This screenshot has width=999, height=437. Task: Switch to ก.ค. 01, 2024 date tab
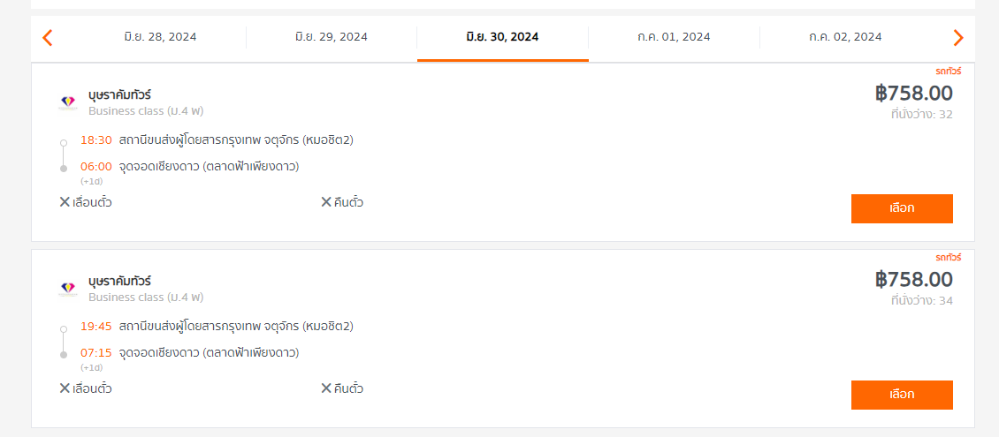click(674, 37)
